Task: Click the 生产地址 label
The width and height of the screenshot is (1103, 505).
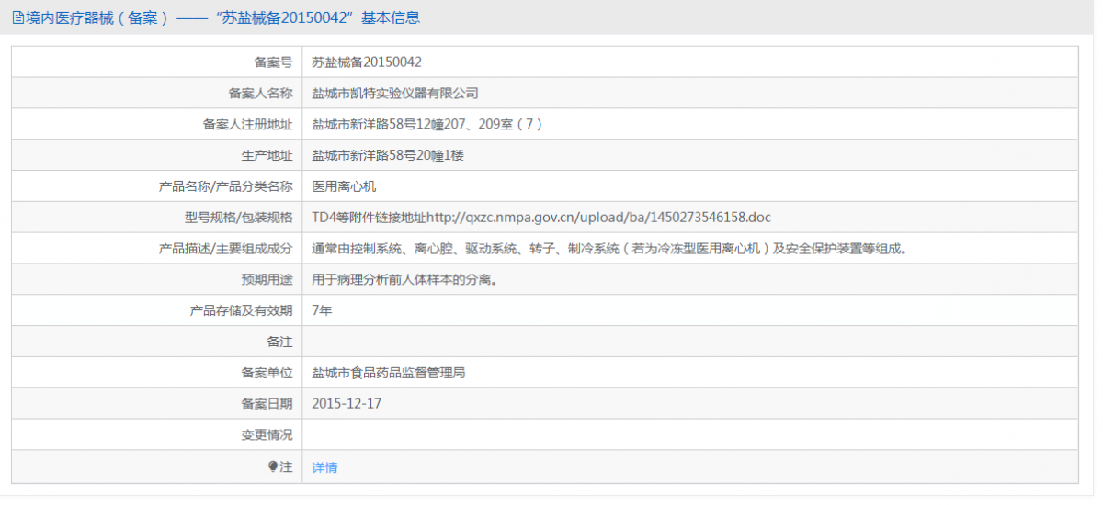Action: pyautogui.click(x=267, y=156)
